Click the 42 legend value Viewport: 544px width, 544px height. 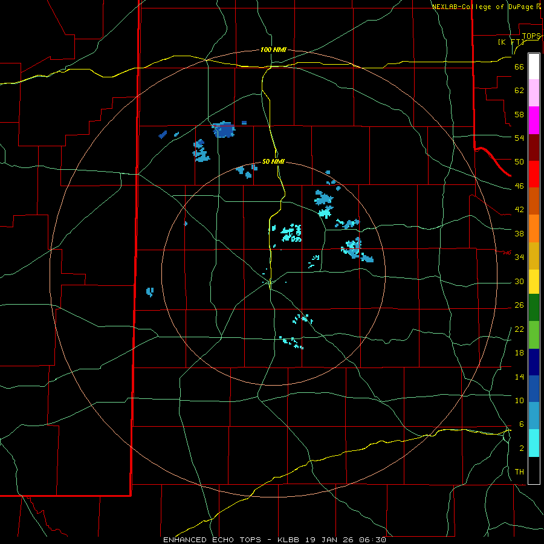[x=519, y=210]
